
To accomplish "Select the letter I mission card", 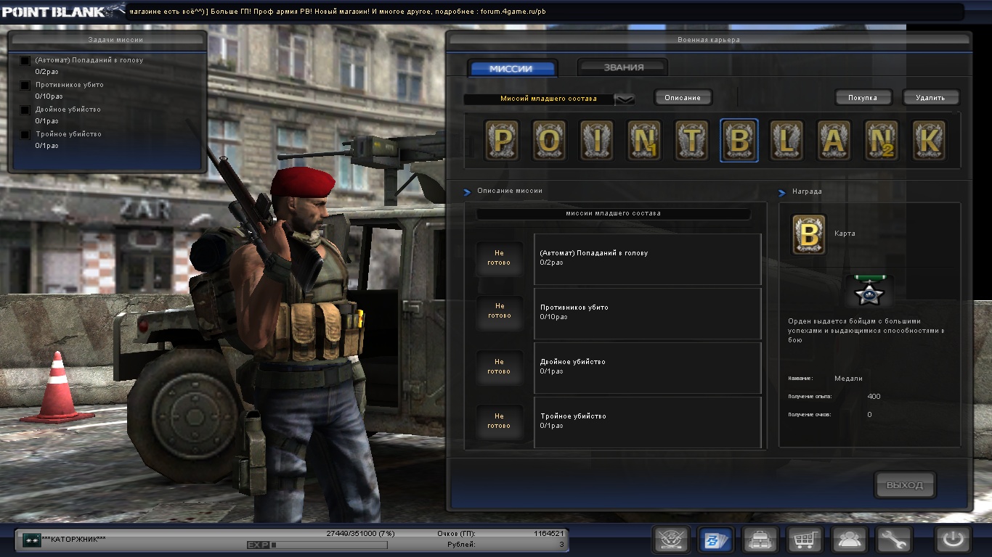I will (x=597, y=140).
